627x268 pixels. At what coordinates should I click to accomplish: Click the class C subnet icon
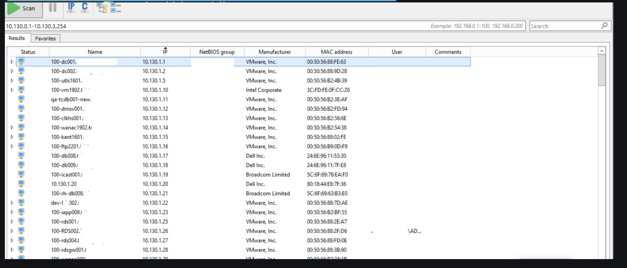coord(85,8)
